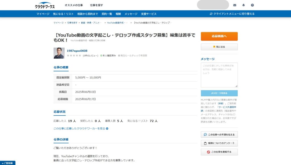Screen dimensions: 291x165
Task: Click 仕事の詳細 section heading
Action: 61,139
